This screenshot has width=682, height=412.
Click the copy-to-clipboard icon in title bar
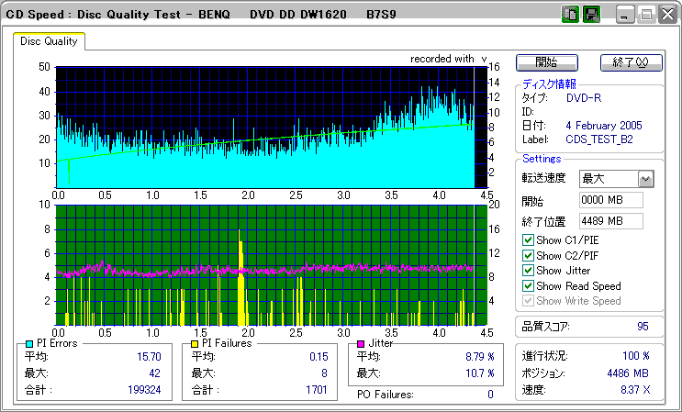click(570, 15)
